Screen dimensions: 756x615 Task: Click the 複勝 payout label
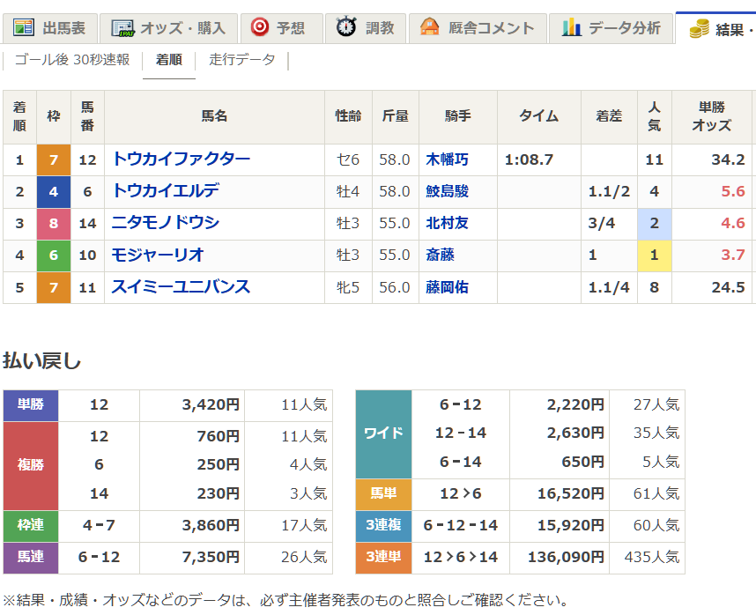pyautogui.click(x=31, y=465)
